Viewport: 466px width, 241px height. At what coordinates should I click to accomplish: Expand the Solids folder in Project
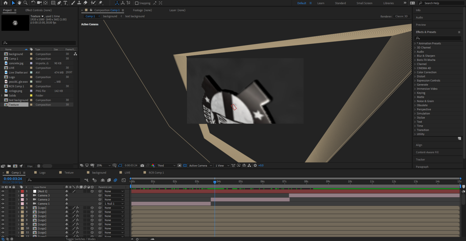tap(2, 95)
